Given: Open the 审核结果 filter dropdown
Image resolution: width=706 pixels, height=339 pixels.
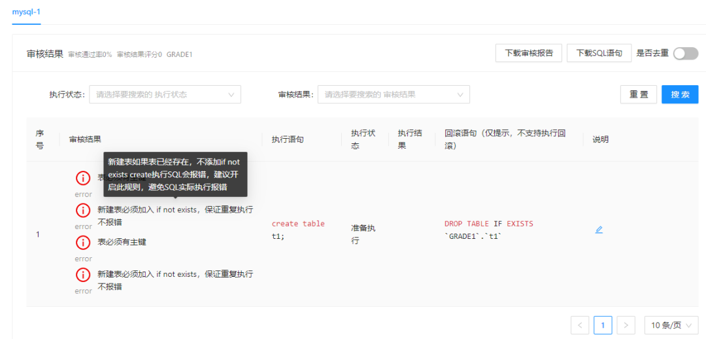Looking at the screenshot, I should [394, 95].
